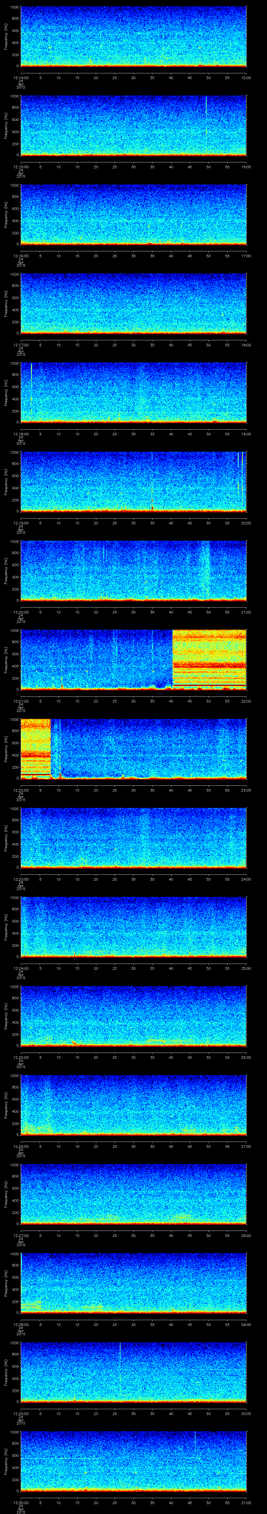This screenshot has height=1514, width=267.
Task: Click the 12:28:00 spectrogram panel
Action: [133, 1283]
